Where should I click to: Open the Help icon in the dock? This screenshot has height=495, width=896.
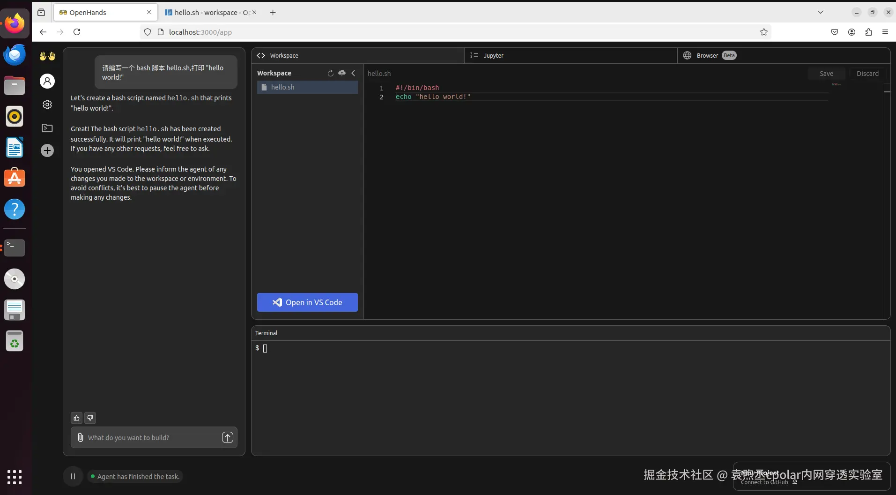(x=15, y=209)
